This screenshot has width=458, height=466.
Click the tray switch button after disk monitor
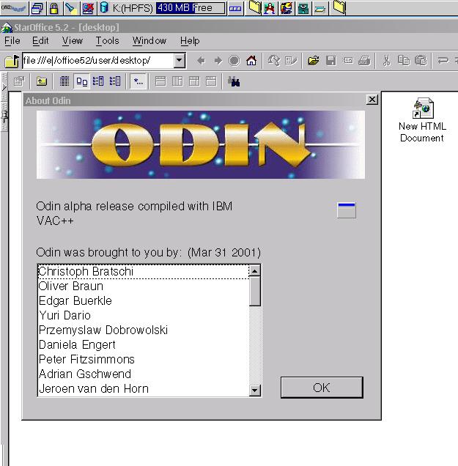coord(235,8)
